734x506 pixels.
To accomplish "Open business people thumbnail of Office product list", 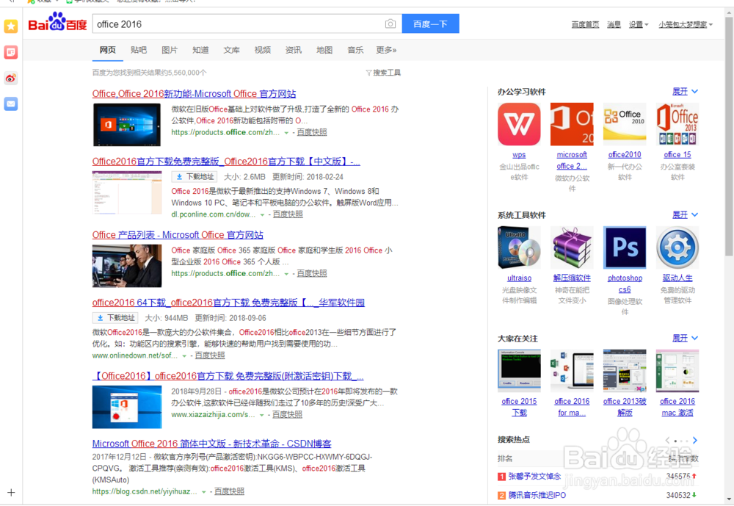I will point(127,266).
